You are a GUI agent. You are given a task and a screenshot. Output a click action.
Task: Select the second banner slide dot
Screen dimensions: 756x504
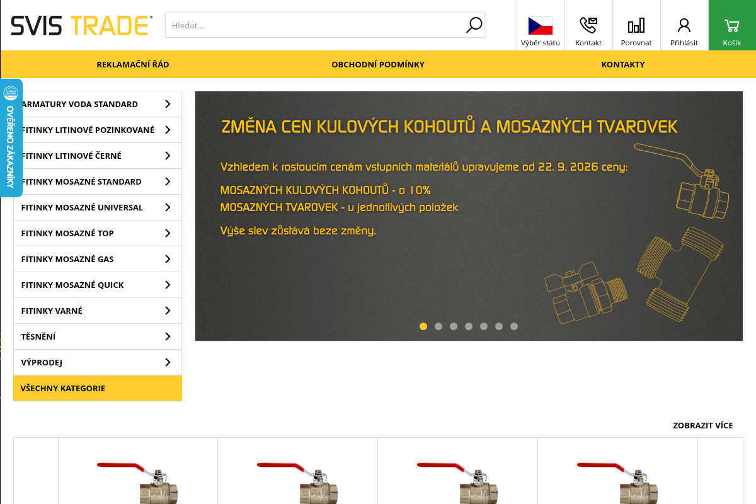[x=438, y=326]
